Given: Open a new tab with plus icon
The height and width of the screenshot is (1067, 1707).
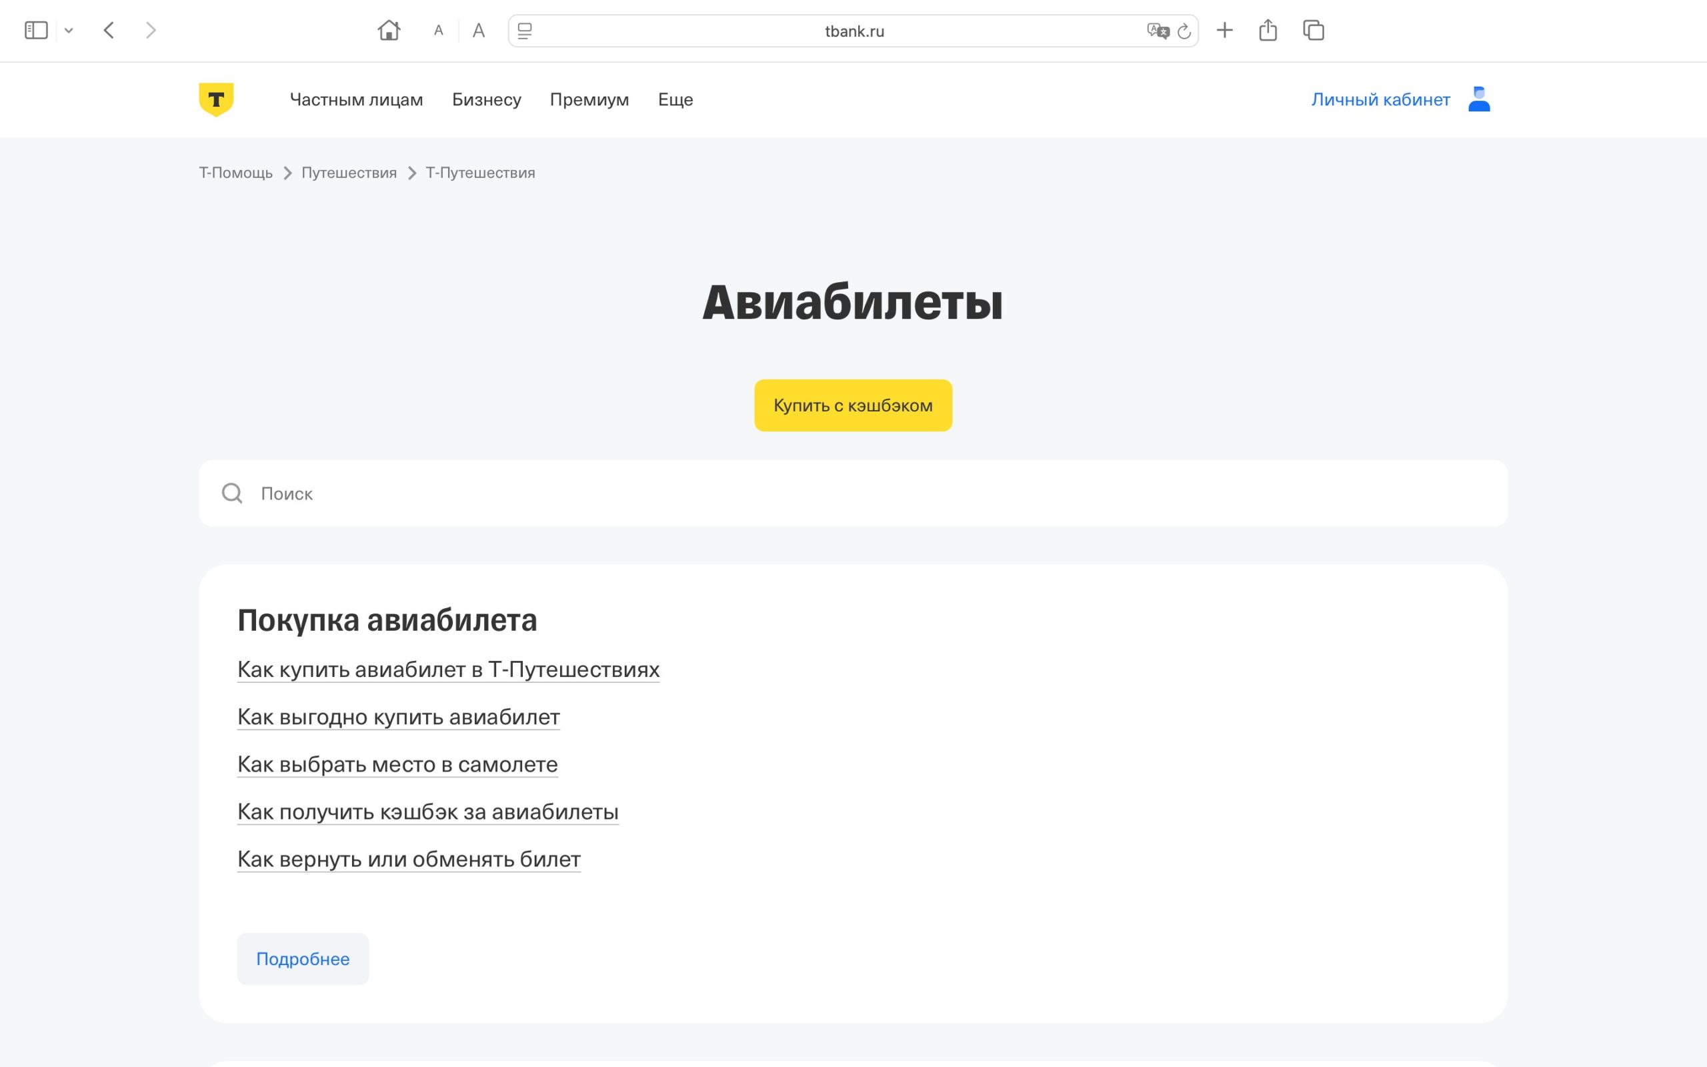Looking at the screenshot, I should coord(1224,31).
